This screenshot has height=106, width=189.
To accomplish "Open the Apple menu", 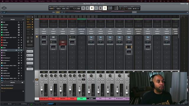I will [2, 1].
